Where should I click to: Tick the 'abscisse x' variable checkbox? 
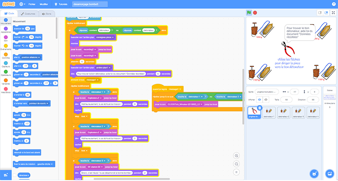pos(15,175)
